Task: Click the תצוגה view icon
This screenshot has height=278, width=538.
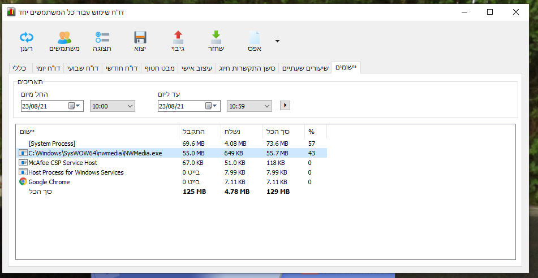Action: (x=102, y=37)
